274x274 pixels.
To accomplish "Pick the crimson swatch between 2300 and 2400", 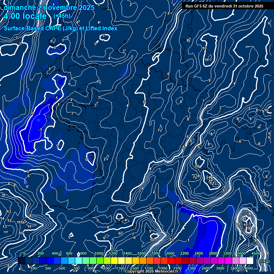I will click(193, 260).
